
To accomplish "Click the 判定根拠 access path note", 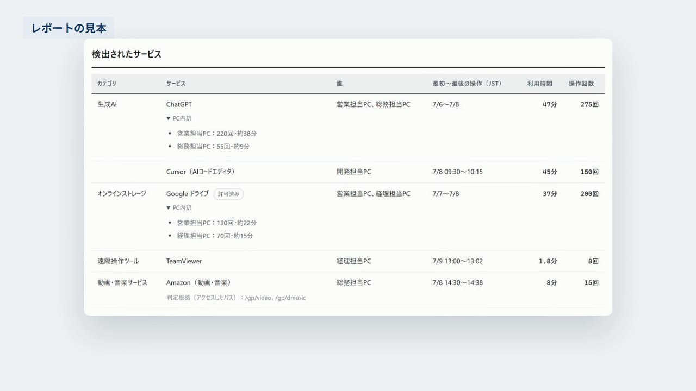I will click(x=236, y=298).
